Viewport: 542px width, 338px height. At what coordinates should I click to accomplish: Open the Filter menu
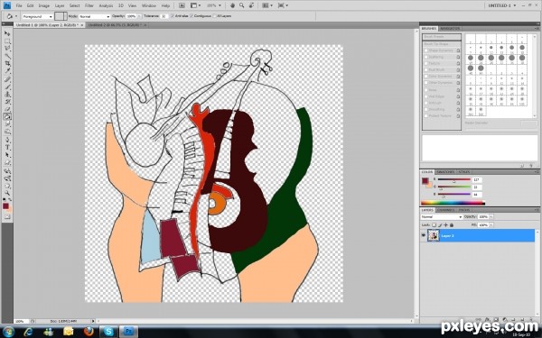point(89,5)
